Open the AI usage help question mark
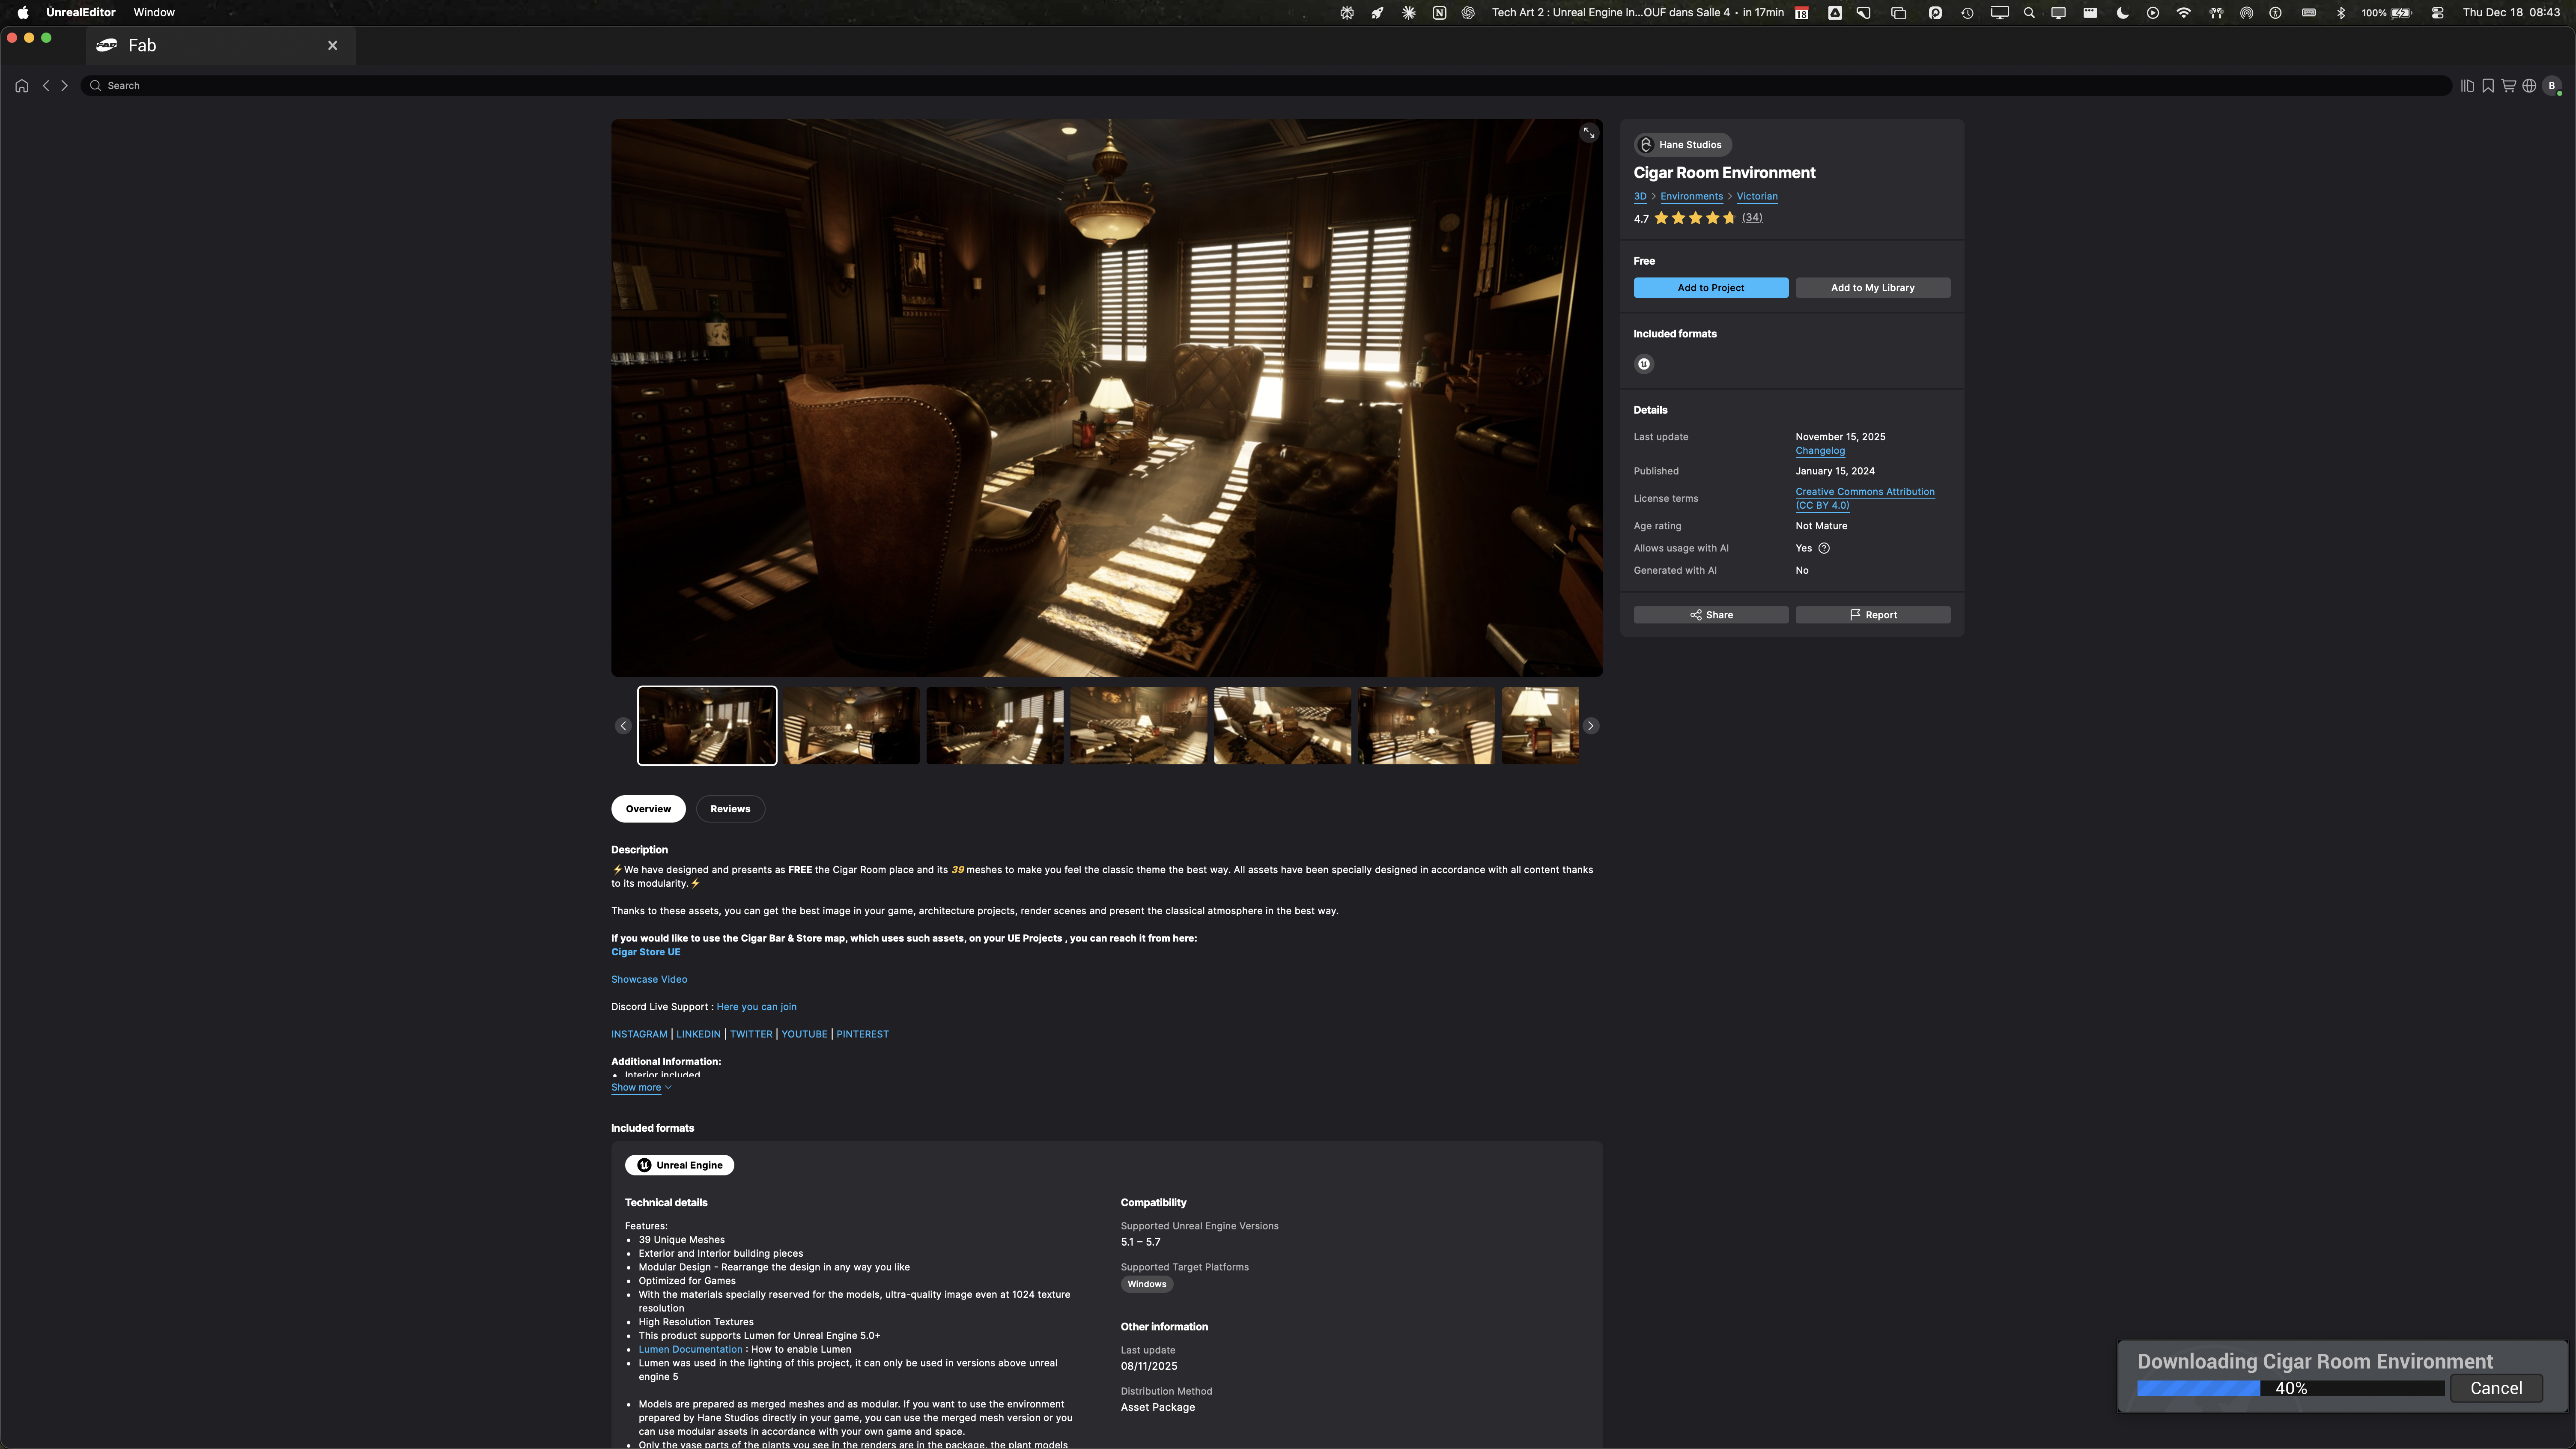 tap(1824, 548)
